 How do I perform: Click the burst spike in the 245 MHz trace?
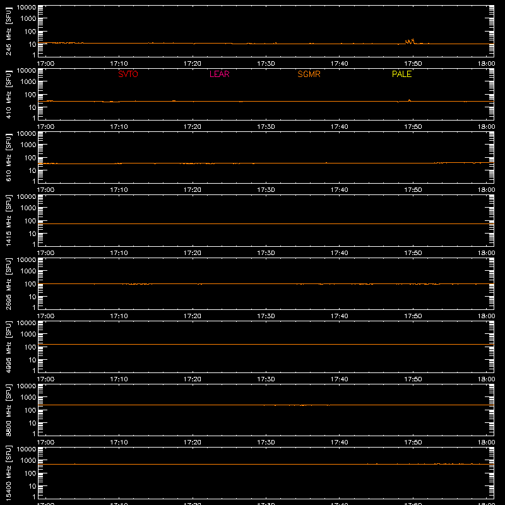(410, 41)
